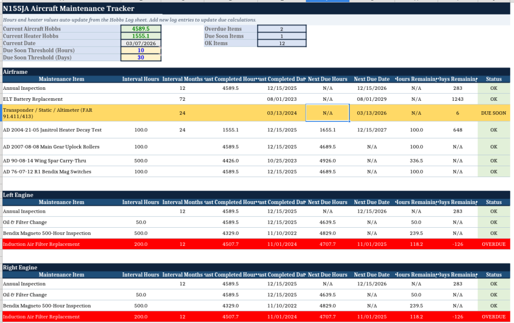The height and width of the screenshot is (323, 514).
Task: Select AD 90-08-14 Wing Spar Carry-Thru cell
Action: point(44,161)
